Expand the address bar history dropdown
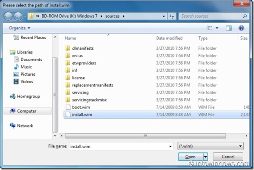Viewport: 254px width, 170px height. [163, 16]
